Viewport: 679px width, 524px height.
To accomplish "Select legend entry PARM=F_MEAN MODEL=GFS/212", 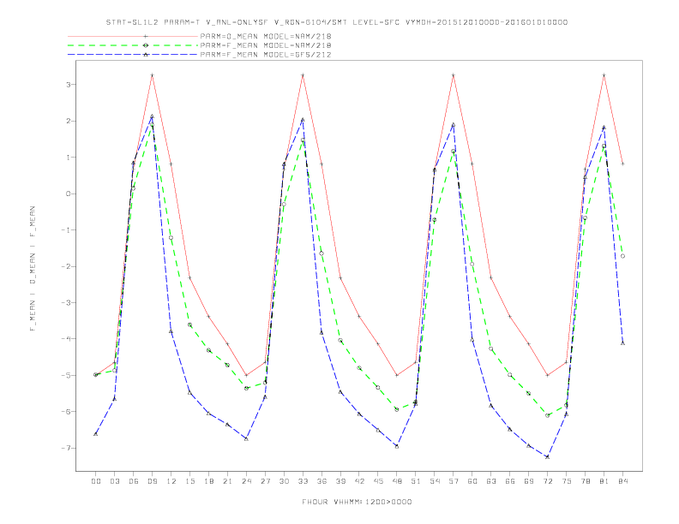I will (x=266, y=55).
